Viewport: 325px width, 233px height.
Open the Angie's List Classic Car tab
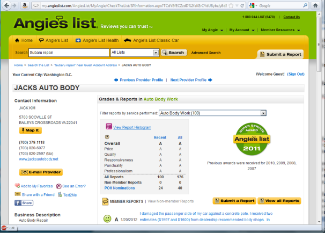tap(151, 40)
